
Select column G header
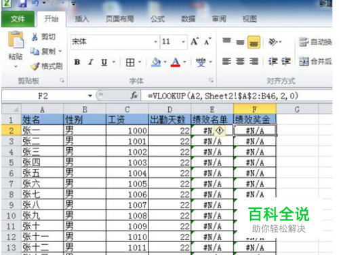pos(297,109)
